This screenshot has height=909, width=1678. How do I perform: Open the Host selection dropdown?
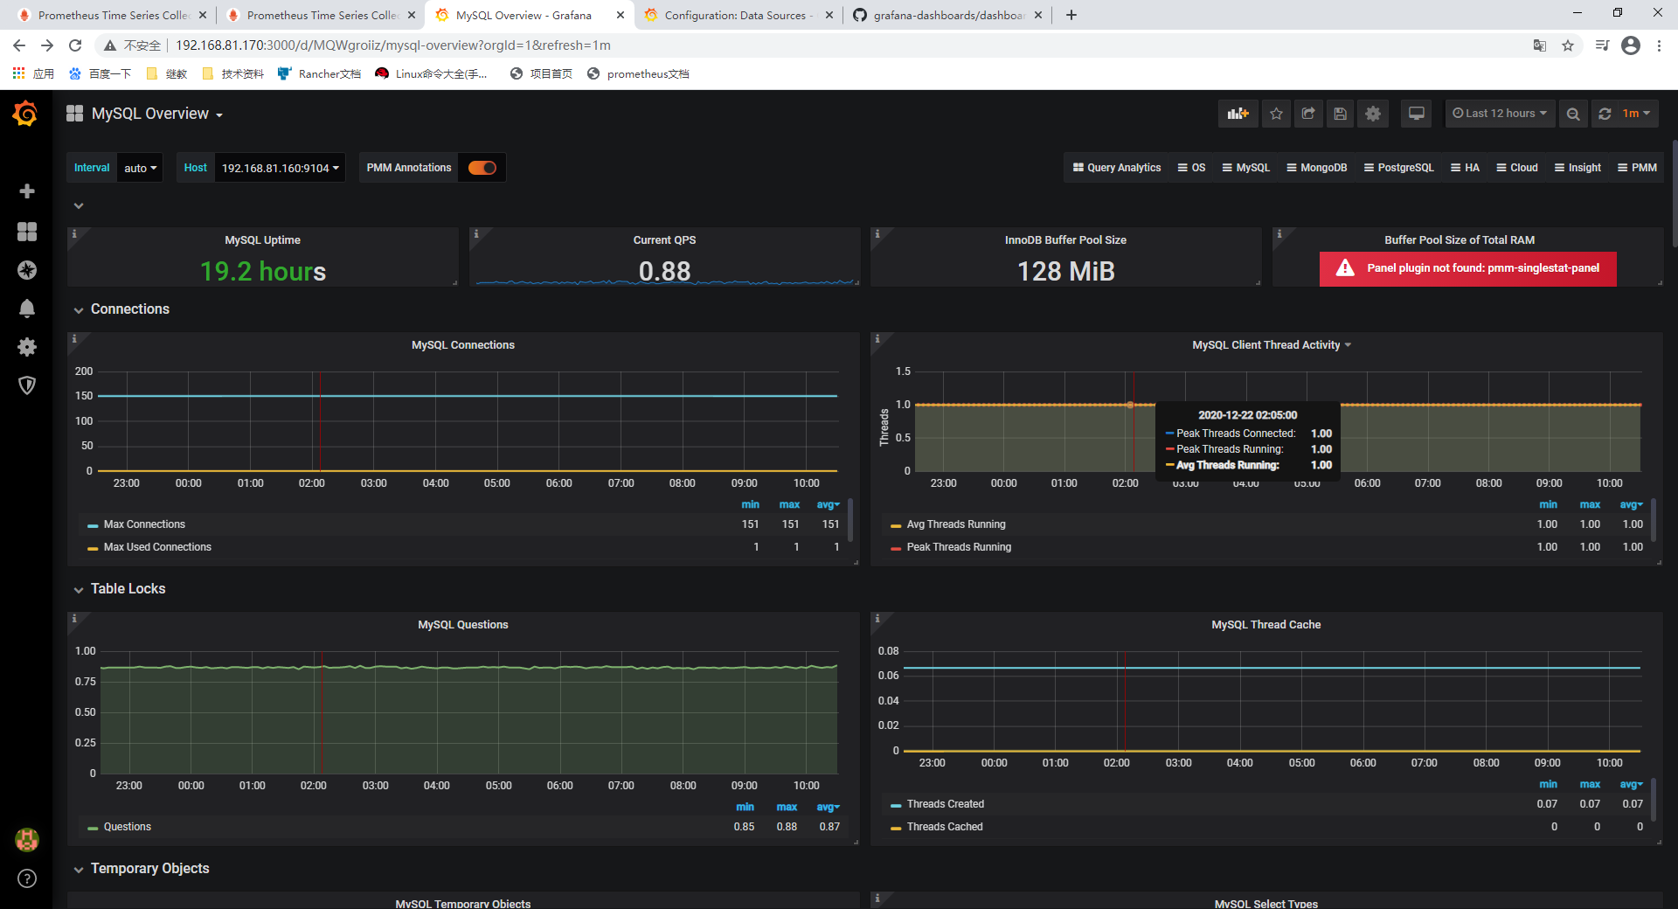tap(278, 167)
